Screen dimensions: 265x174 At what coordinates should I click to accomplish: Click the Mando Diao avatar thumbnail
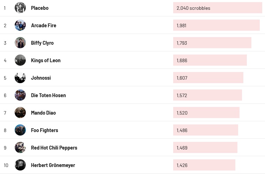[20, 113]
